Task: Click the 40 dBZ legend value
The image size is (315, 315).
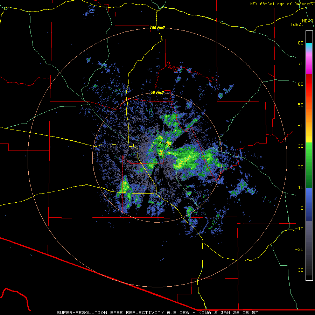Action: click(301, 126)
